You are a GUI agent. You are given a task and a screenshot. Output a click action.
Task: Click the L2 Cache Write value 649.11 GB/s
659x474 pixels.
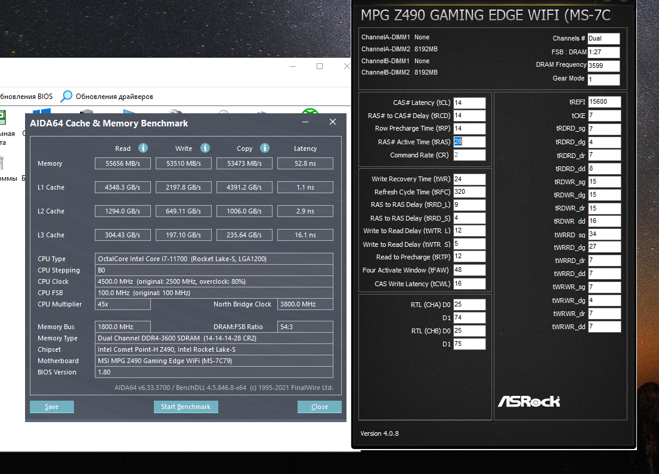click(x=184, y=212)
